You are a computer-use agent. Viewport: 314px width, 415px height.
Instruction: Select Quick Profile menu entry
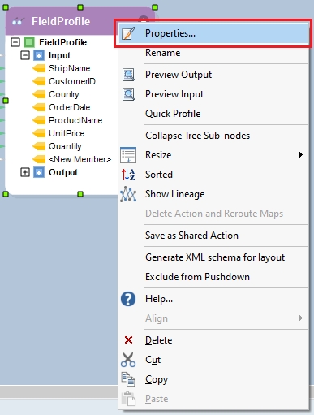tap(173, 114)
